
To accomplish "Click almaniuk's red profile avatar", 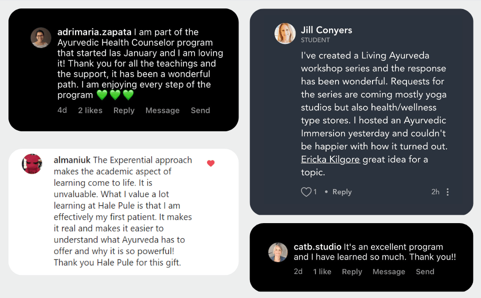I will point(32,164).
